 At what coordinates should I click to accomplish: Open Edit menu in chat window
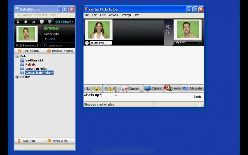(x=94, y=15)
